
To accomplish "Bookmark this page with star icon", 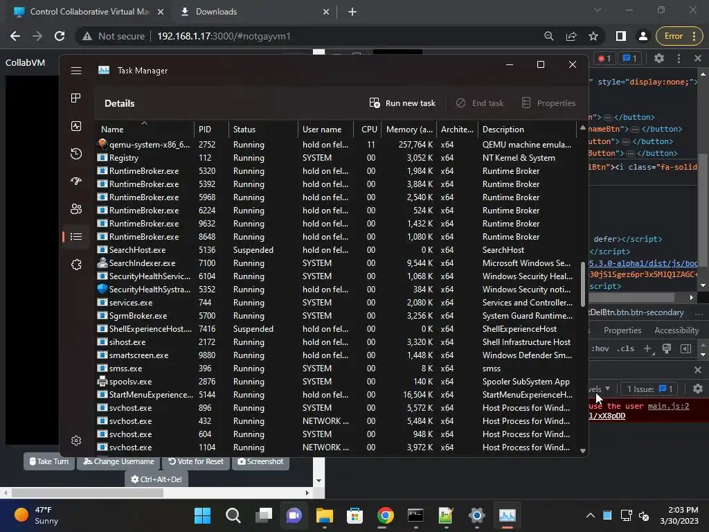I will pos(593,36).
